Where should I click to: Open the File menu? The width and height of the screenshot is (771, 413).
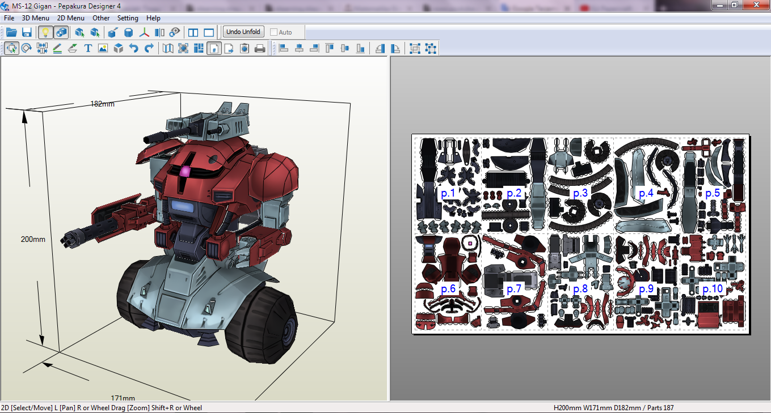coord(9,18)
